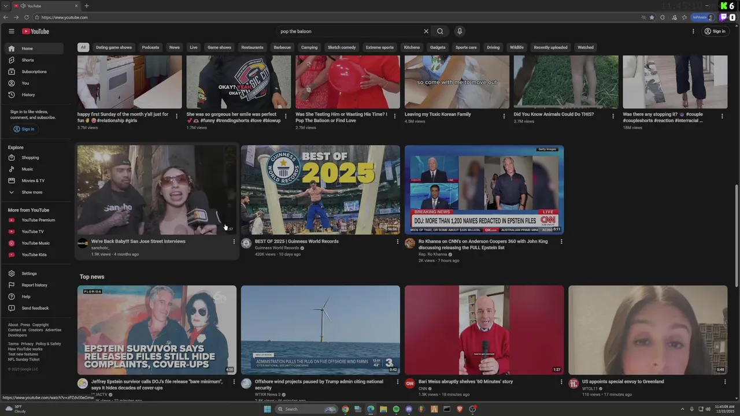Open Music under Explore
740x416 pixels.
(x=35, y=169)
